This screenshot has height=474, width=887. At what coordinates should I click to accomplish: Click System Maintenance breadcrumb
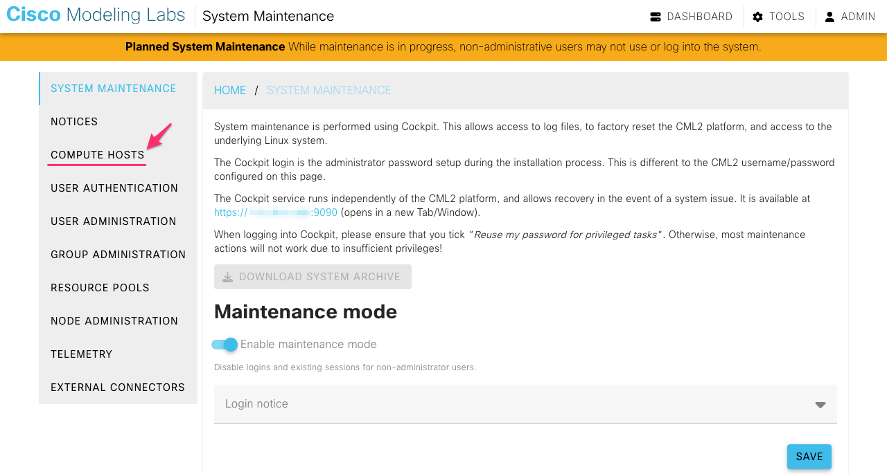pyautogui.click(x=329, y=91)
